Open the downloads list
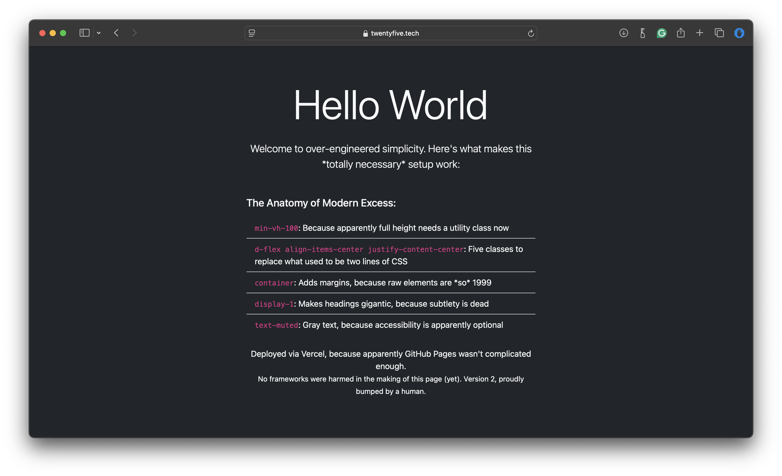Screen dimensions: 782x476 pyautogui.click(x=623, y=33)
